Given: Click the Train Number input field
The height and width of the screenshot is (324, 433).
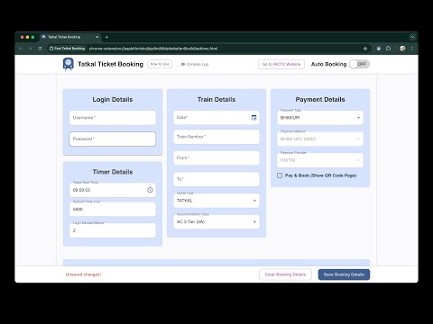Looking at the screenshot, I should click(216, 137).
